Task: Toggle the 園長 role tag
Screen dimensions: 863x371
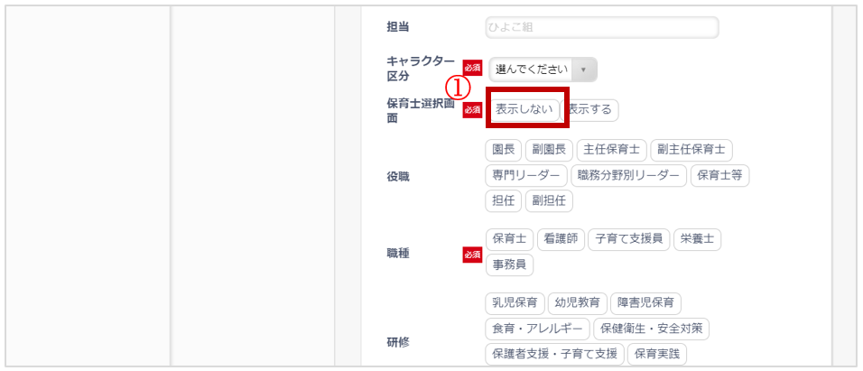Action: (503, 150)
